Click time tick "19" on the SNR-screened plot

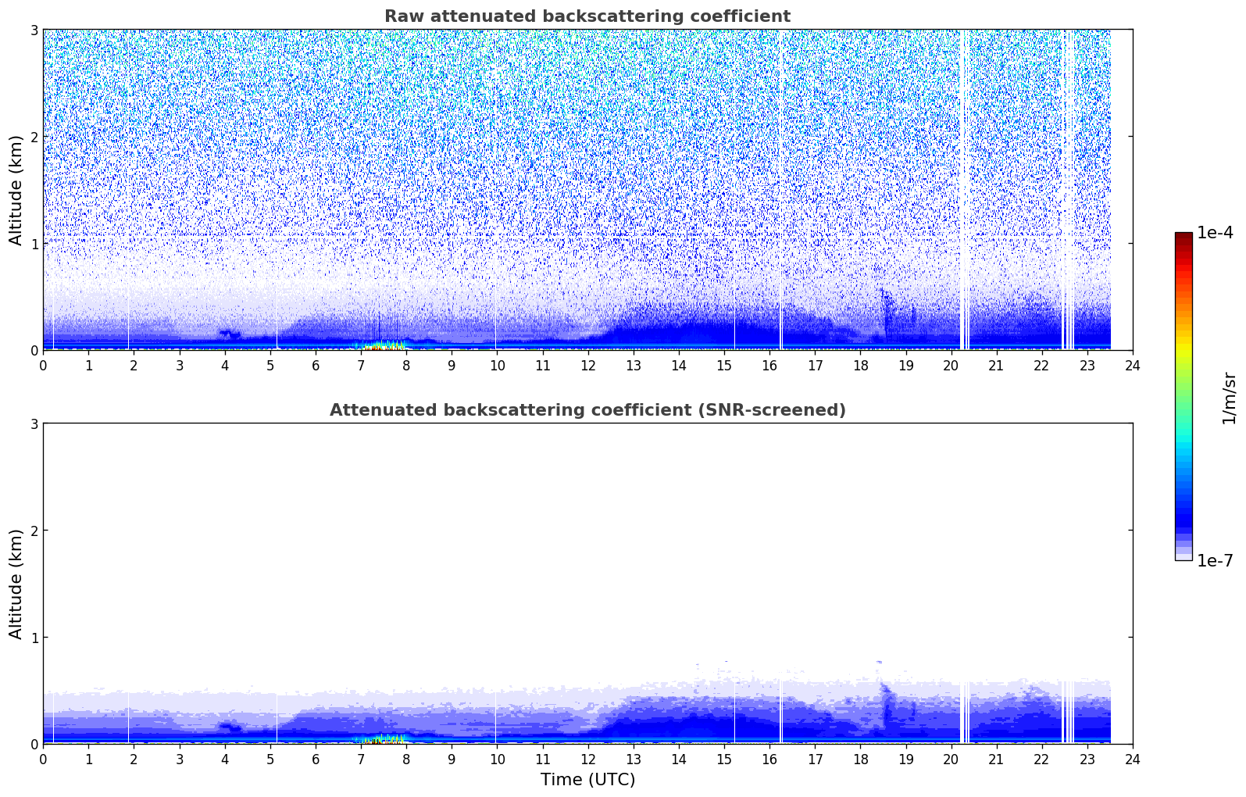point(905,759)
